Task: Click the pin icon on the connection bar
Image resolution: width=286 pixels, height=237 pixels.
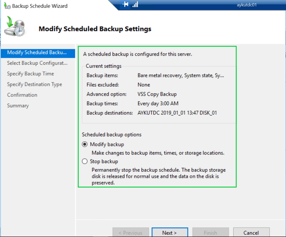Action: [x=125, y=5]
